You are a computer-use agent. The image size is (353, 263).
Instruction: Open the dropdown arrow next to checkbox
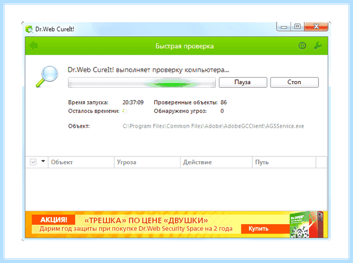(43, 161)
